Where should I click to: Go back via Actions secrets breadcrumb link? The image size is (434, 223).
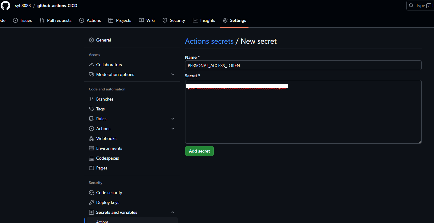(x=209, y=41)
